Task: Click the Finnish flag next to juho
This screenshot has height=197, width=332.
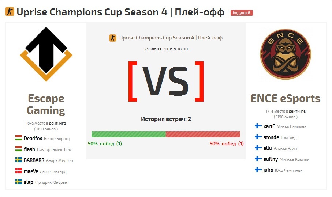Action: pos(258,170)
